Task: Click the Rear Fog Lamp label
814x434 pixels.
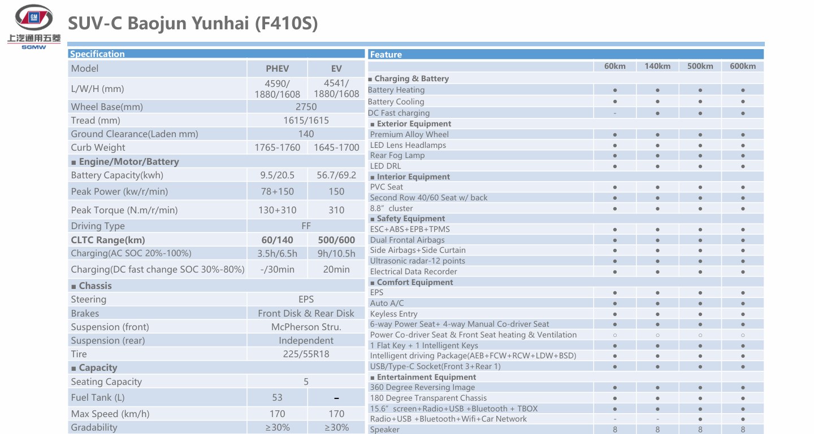Action: [x=397, y=155]
